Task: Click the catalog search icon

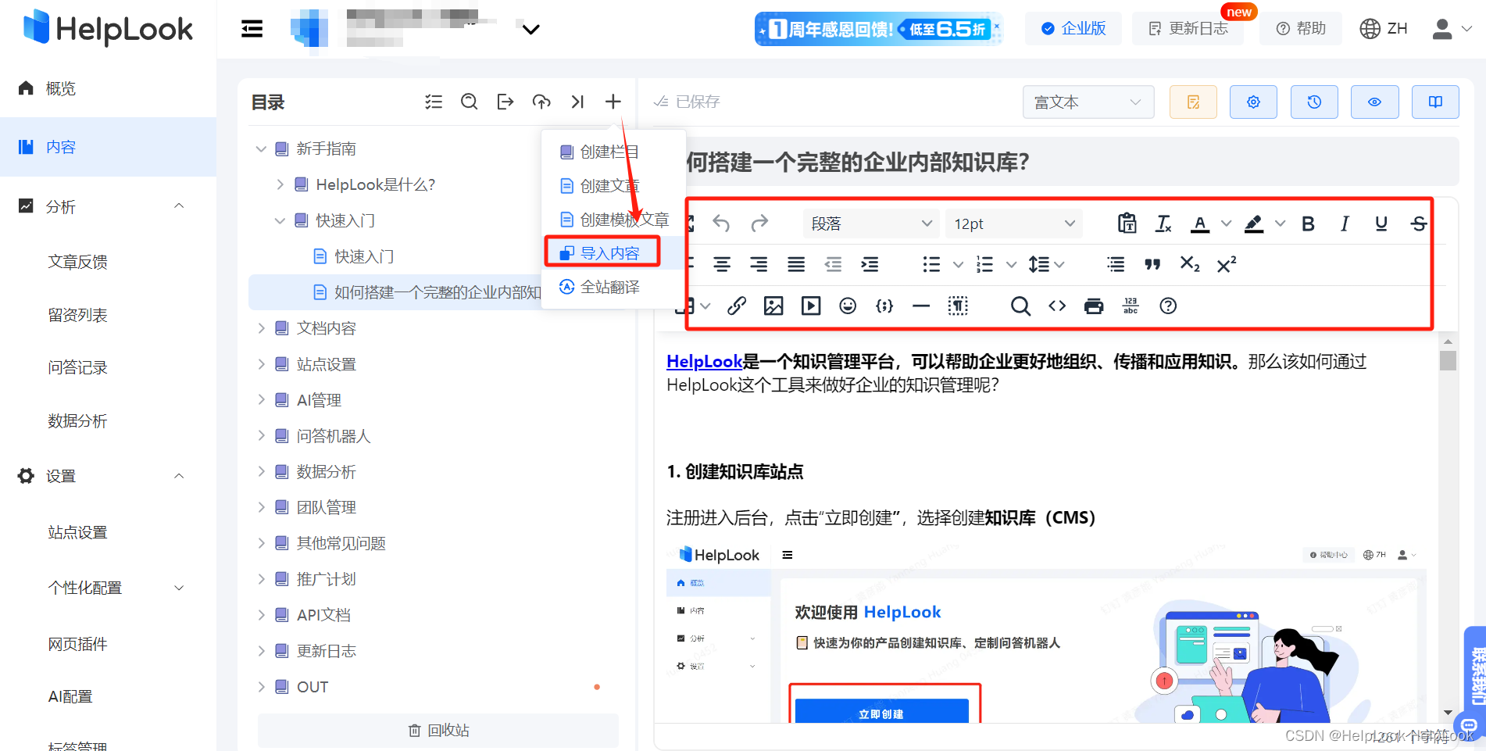Action: 469,102
